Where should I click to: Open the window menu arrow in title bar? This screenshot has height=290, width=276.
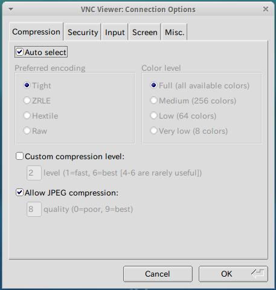(11, 9)
